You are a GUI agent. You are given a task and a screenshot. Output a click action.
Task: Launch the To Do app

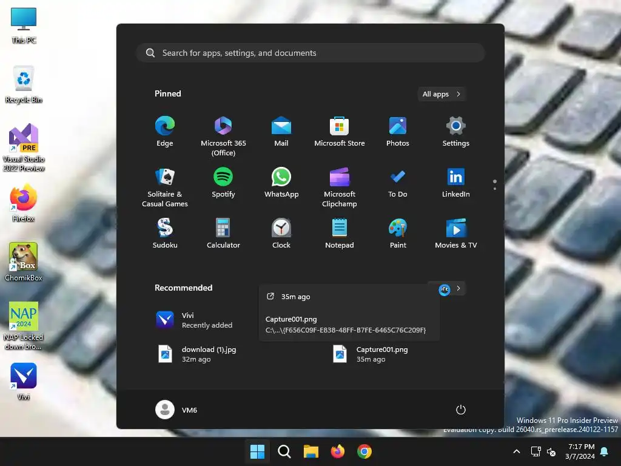(x=398, y=183)
